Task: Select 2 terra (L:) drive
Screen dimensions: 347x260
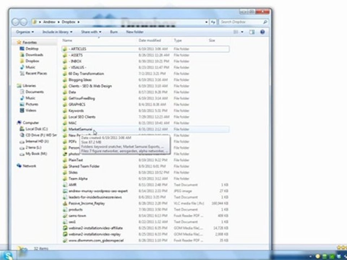Action: [33, 147]
